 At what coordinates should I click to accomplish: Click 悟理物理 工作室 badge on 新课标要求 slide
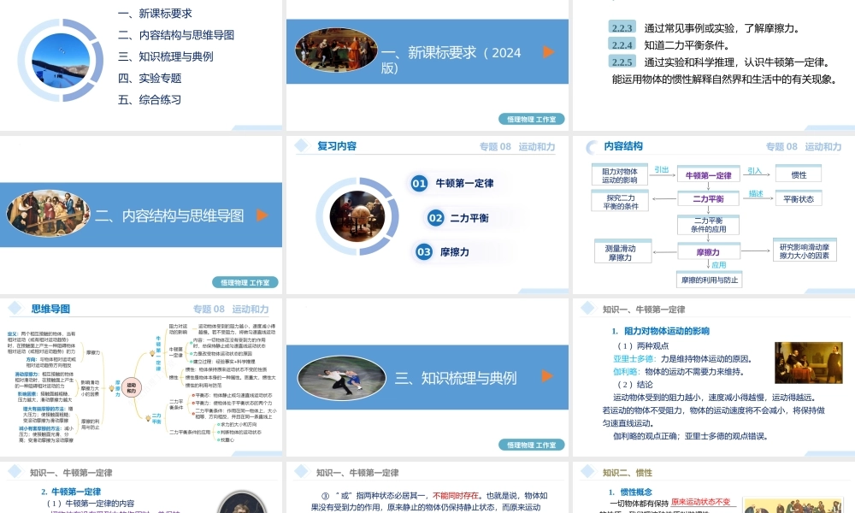click(x=532, y=119)
